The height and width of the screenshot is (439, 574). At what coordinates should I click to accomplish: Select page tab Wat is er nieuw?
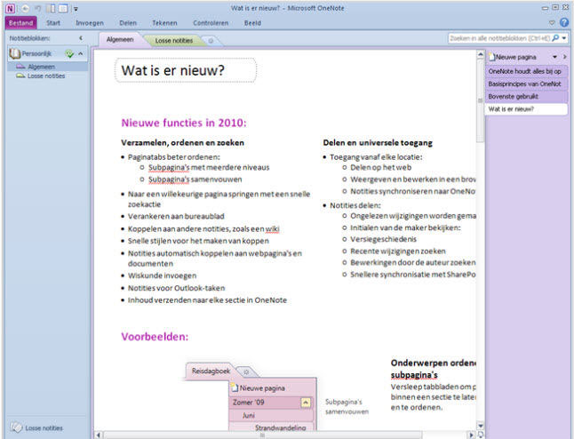(526, 108)
